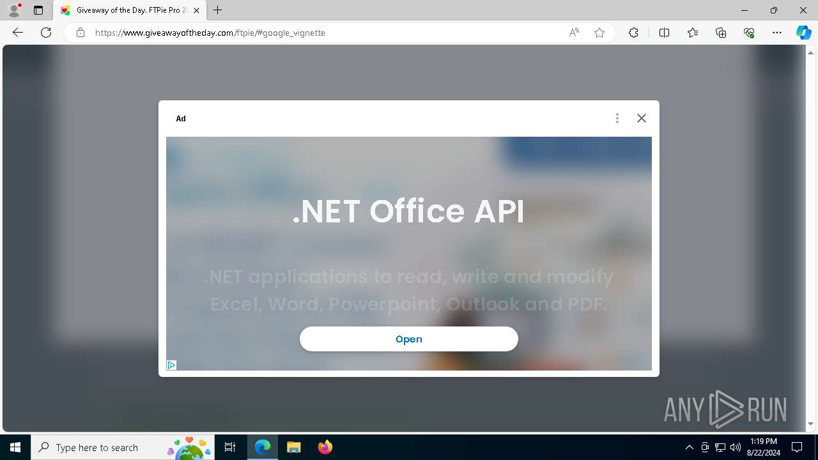Screen dimensions: 818x460
Task: Open the Favorites list
Action: [693, 33]
